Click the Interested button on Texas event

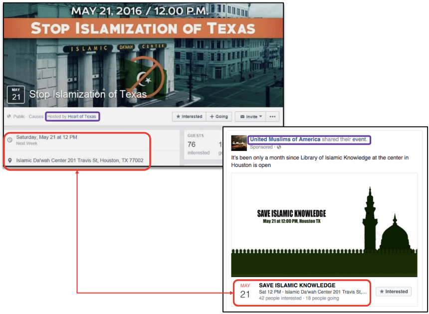(x=189, y=117)
